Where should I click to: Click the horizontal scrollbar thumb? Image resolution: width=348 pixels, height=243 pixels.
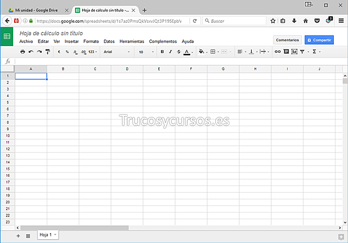coord(74,228)
